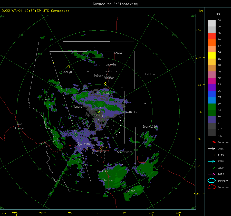231x216 pixels.
Task: Click the Vulcan label
Action: pos(131,191)
